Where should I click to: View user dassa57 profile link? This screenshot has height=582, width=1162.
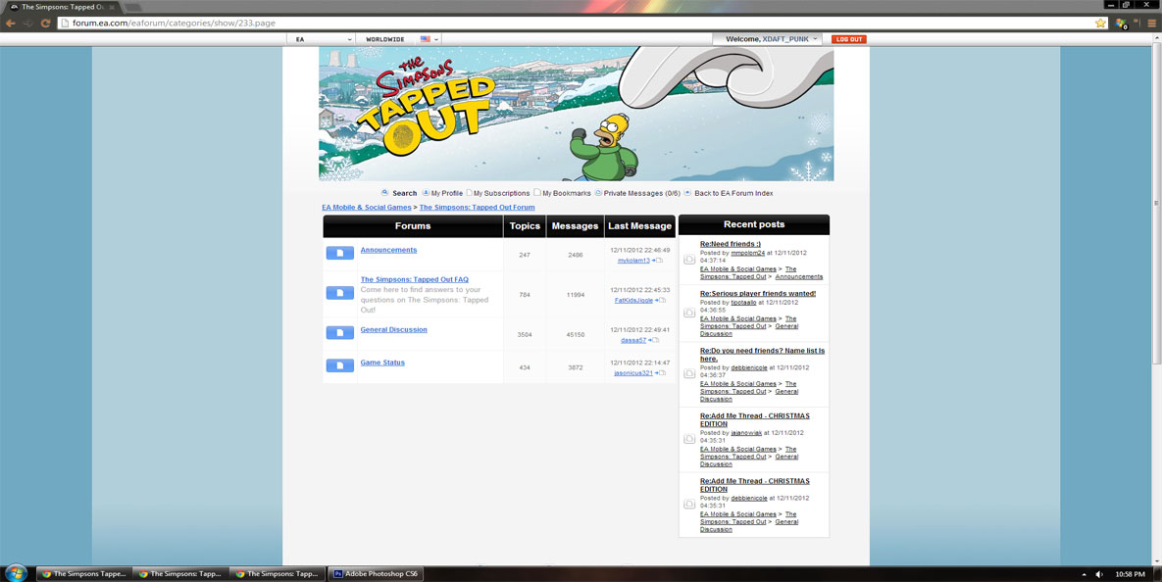click(633, 341)
